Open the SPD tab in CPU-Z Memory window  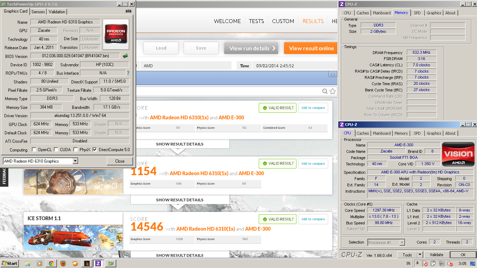coord(417,13)
